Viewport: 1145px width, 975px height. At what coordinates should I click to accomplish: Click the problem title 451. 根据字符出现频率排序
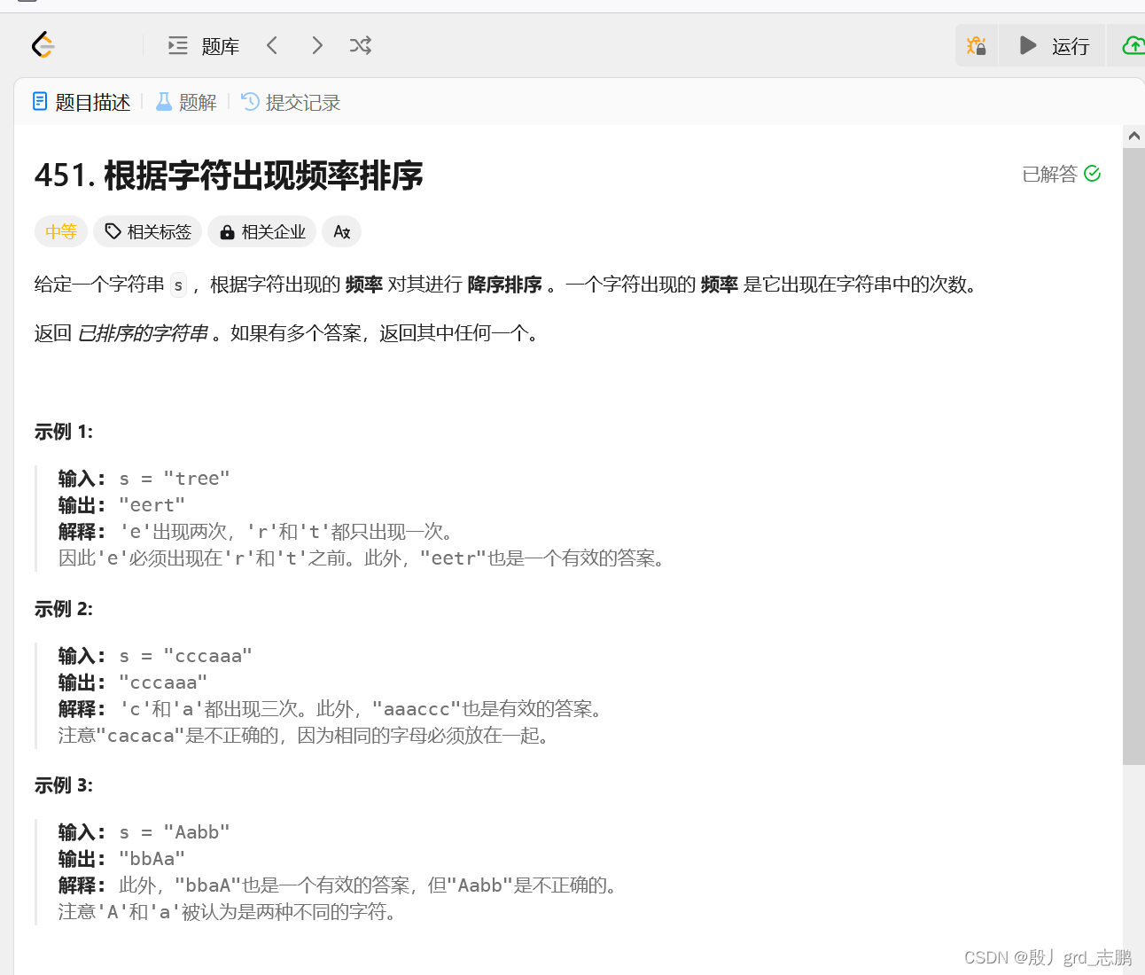pyautogui.click(x=229, y=175)
